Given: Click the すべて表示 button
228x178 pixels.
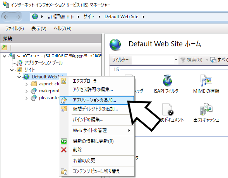Looking at the screenshot, I should pyautogui.click(x=219, y=60).
